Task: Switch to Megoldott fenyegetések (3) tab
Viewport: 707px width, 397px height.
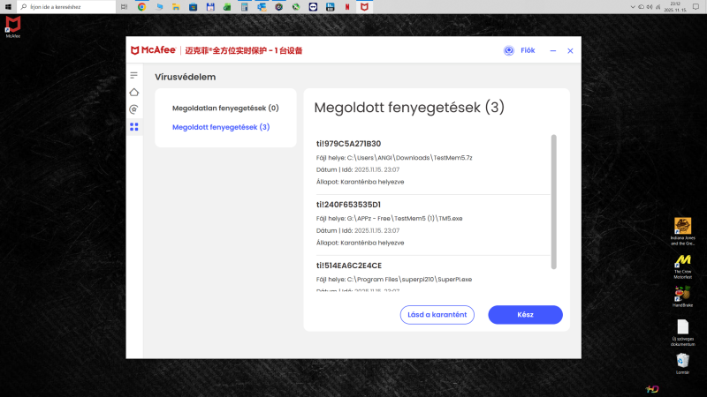Action: point(221,127)
